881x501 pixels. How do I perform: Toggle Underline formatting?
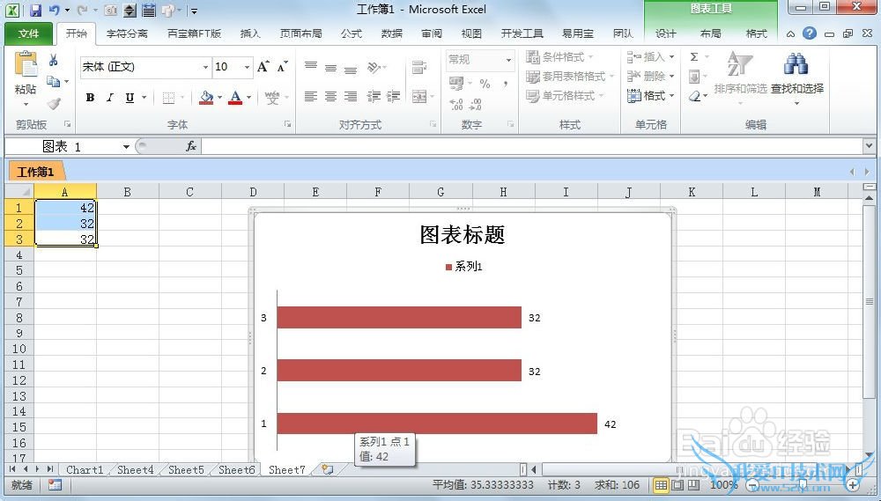click(x=130, y=98)
